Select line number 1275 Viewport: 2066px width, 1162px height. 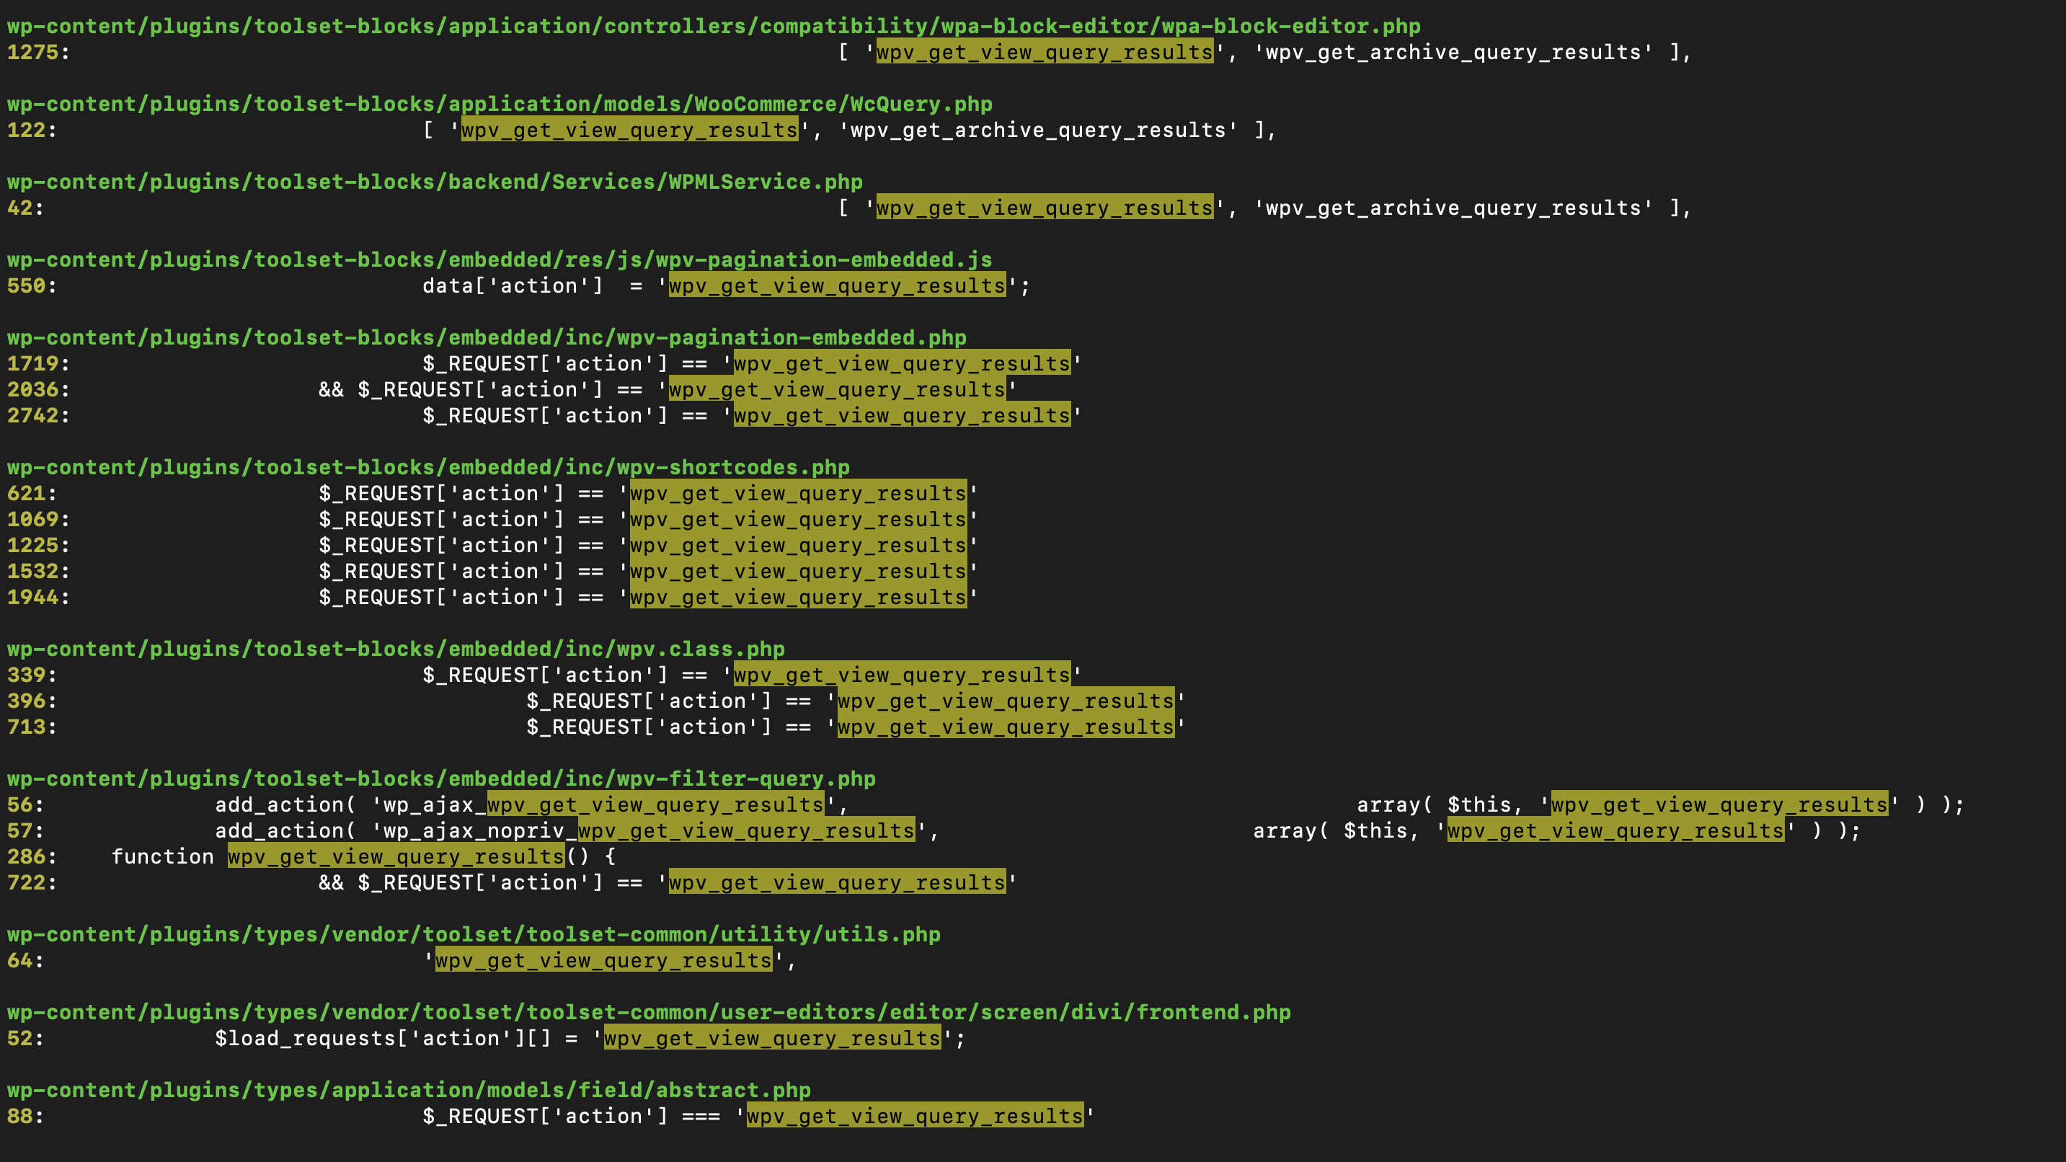(32, 52)
